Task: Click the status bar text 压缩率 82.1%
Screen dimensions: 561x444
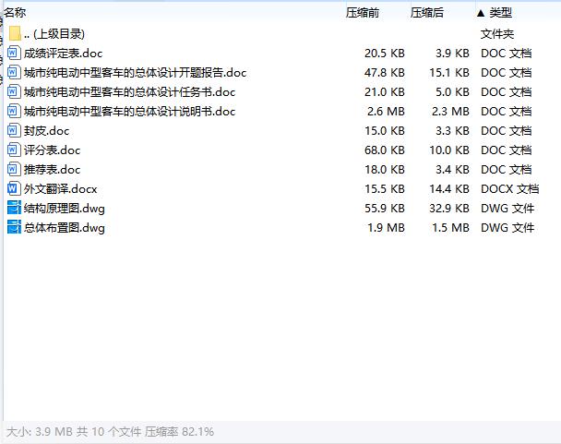Action: click(179, 431)
